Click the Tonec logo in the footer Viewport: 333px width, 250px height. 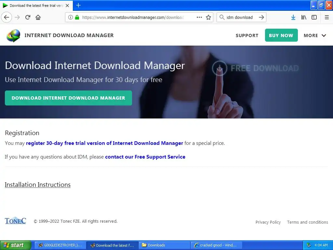[x=16, y=221]
